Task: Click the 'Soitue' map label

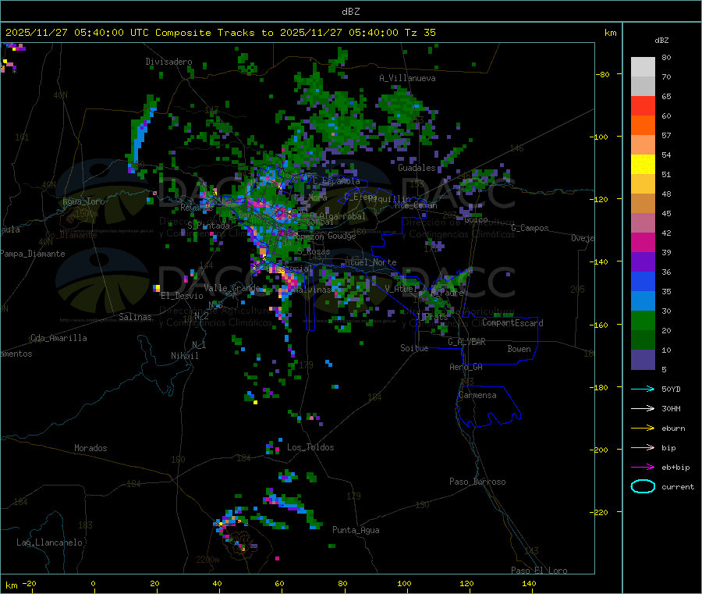Action: (x=414, y=348)
